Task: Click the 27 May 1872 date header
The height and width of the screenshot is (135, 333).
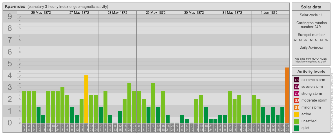Action: pos(79,13)
